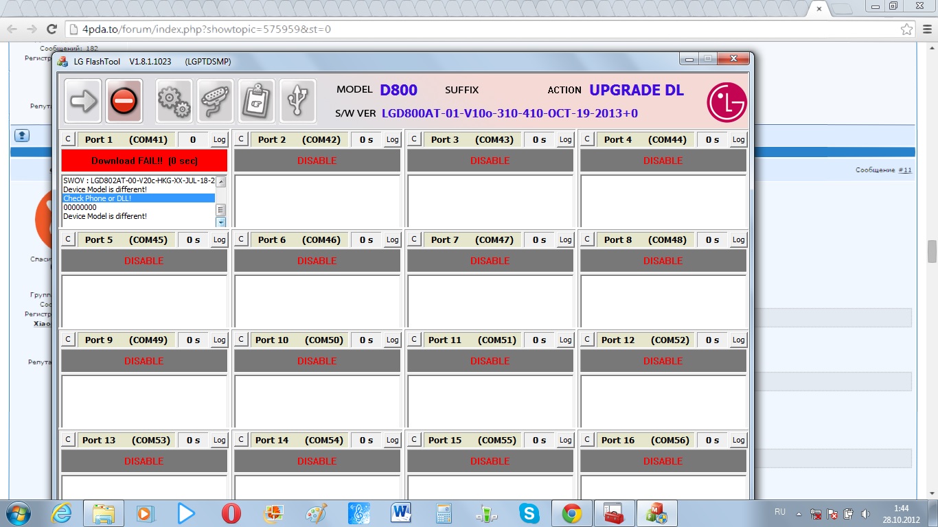Go back in the Chrome browser

pos(12,30)
